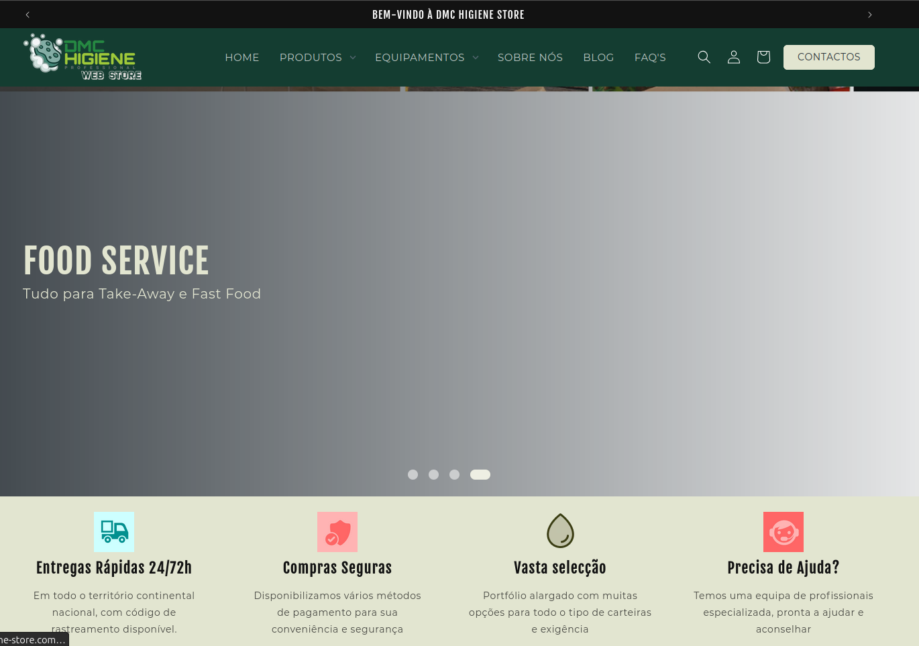Expand the Equipamentos dropdown menu
Viewport: 919px width, 646px height.
click(427, 58)
